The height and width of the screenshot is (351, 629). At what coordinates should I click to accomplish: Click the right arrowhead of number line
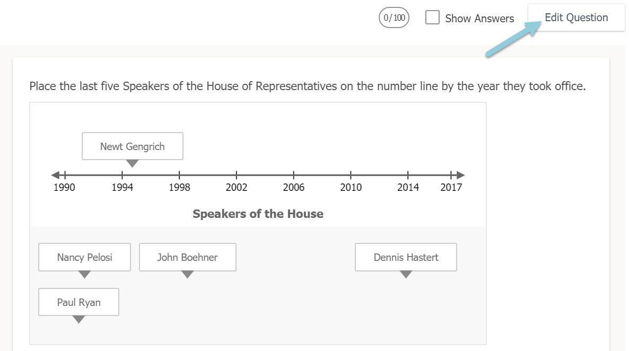pyautogui.click(x=461, y=175)
